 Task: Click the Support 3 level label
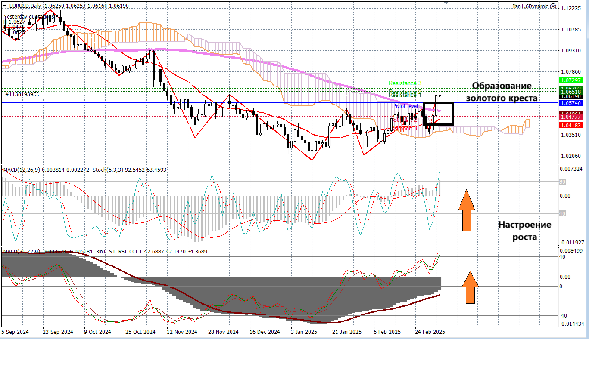405,128
